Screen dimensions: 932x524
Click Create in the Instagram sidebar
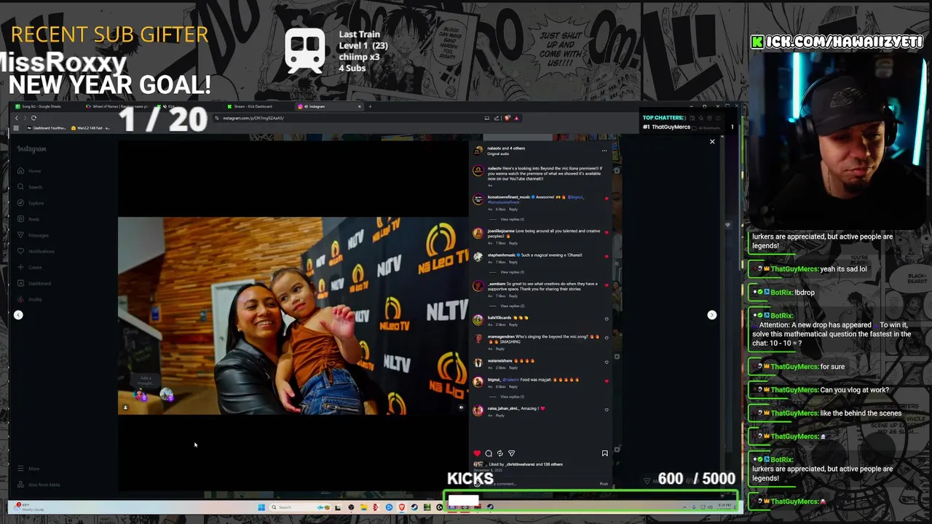coord(30,267)
